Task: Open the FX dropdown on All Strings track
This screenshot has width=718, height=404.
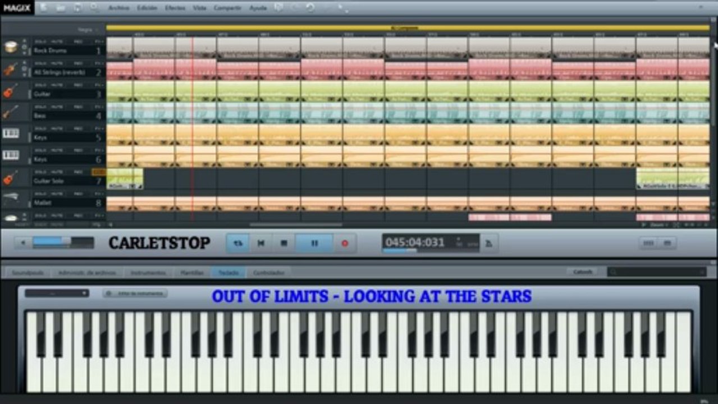Action: 99,64
